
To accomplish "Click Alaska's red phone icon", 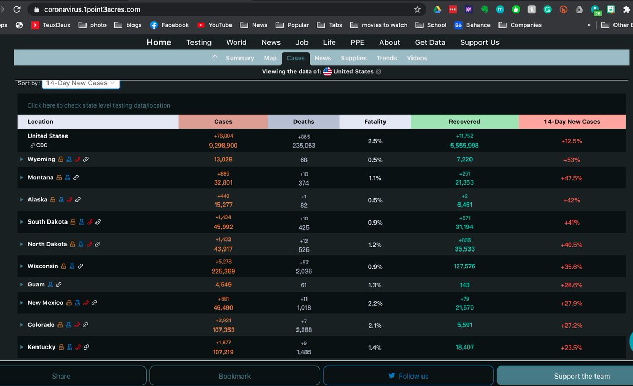I will 70,200.
